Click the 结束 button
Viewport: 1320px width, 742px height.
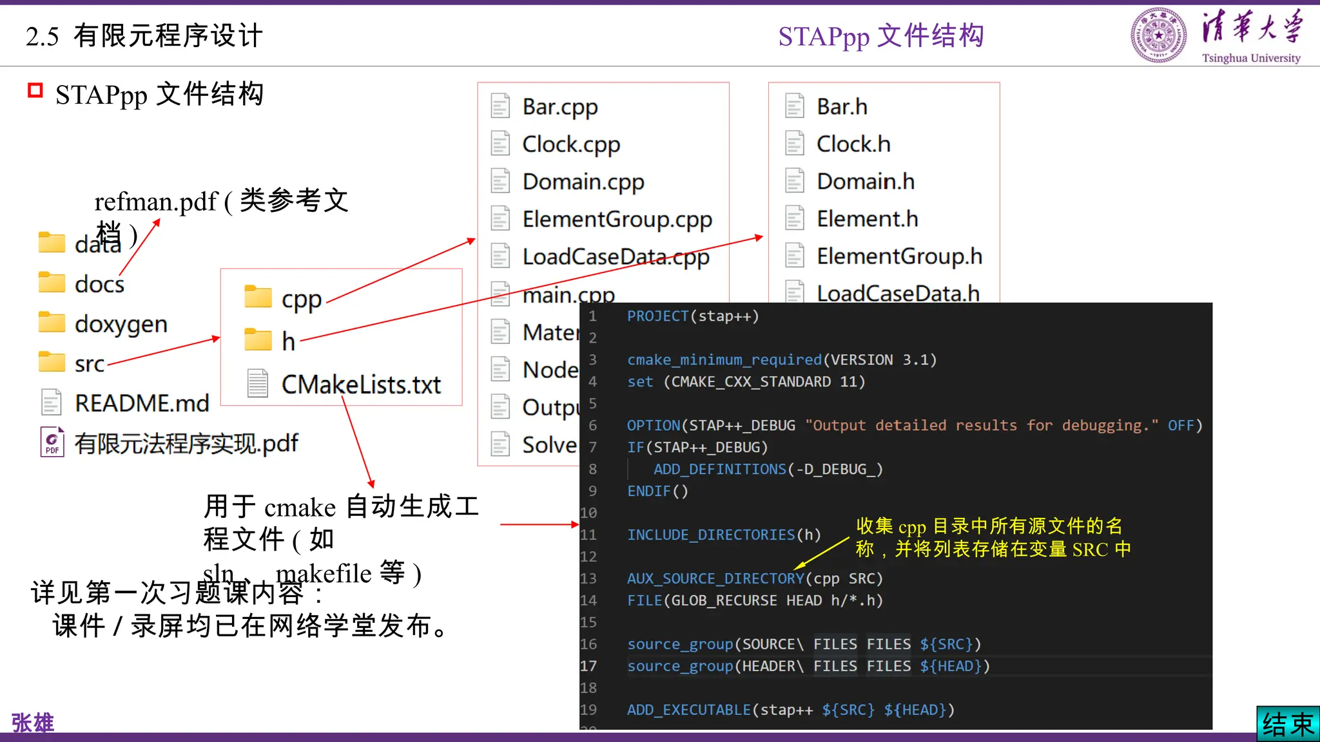point(1287,724)
